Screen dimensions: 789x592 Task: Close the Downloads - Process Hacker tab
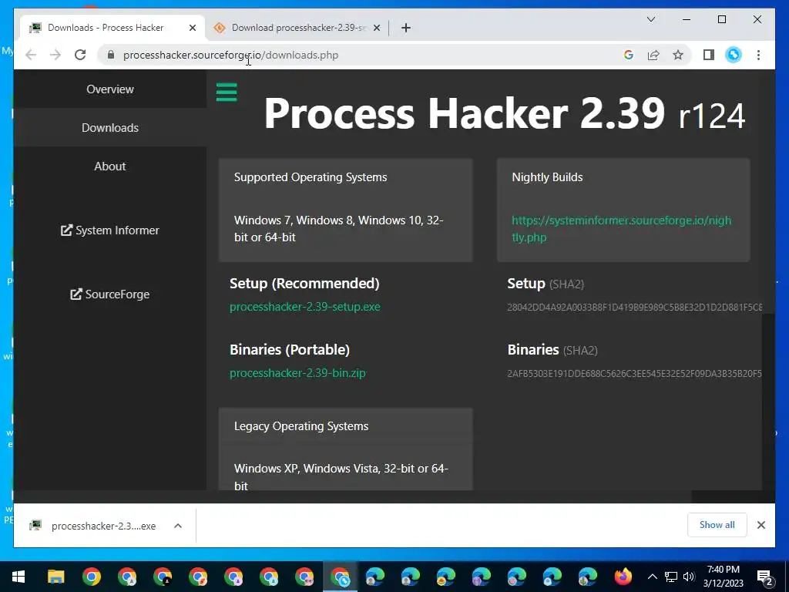point(192,28)
